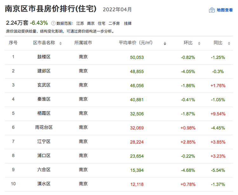Open the 雨花台区 district row
Viewport: 238px width, 195px height.
[119, 128]
